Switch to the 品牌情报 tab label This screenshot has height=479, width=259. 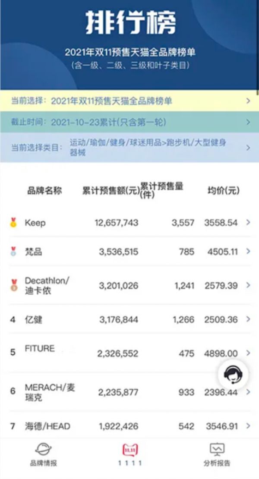tap(43, 463)
